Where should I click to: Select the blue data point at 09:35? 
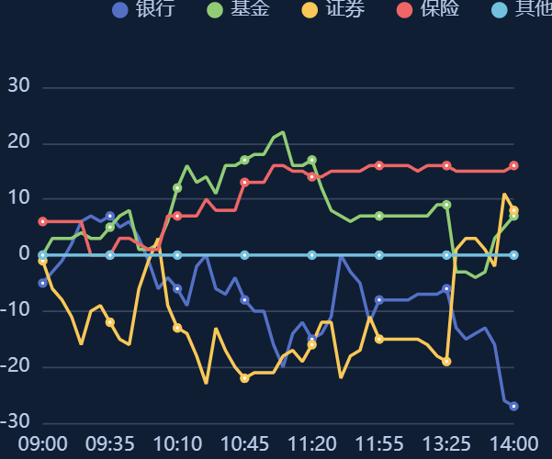pos(110,216)
